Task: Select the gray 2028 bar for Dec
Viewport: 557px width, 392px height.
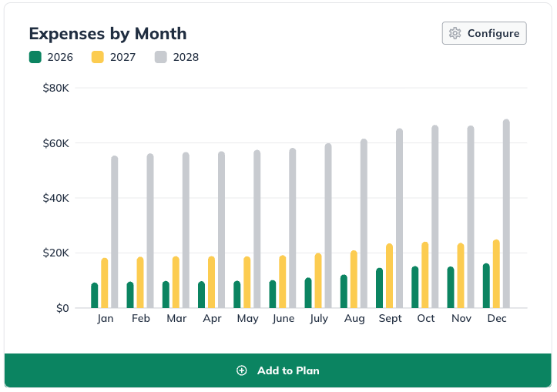Action: coord(506,213)
